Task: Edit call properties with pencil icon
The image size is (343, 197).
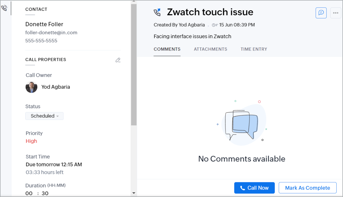Action: coord(118,60)
